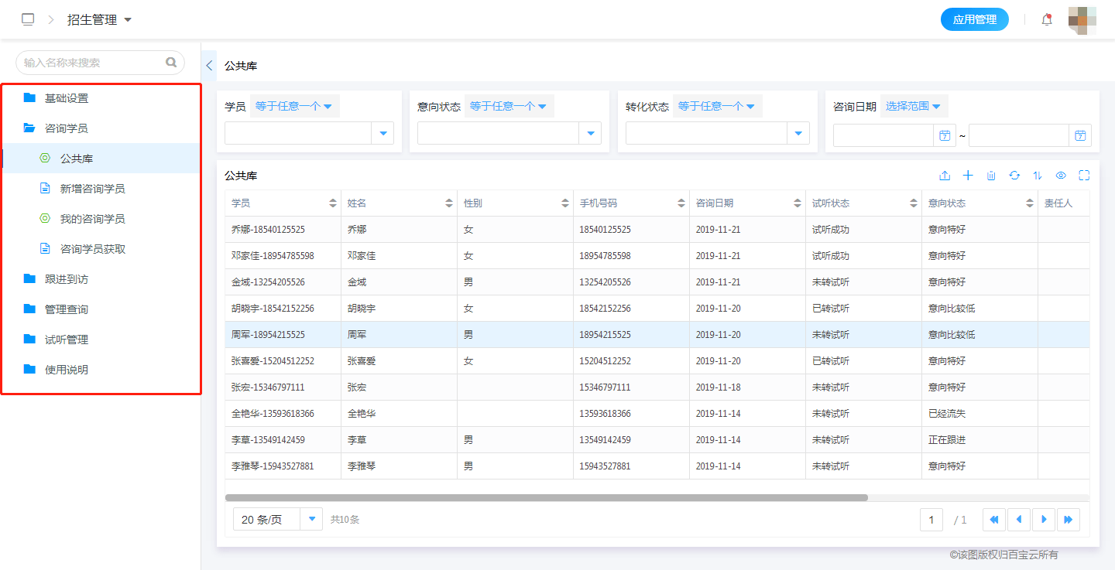1115x570 pixels.
Task: Open the 选择范围 date dropdown
Action: 914,106
